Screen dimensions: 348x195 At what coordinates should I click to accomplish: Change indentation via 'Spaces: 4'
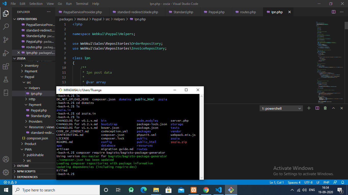[x=294, y=182]
